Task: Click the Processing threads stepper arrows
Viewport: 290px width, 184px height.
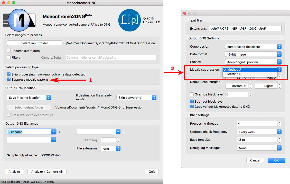Action: click(279, 124)
